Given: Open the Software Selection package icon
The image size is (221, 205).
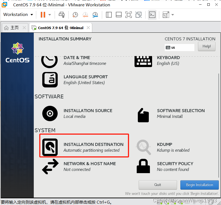Looking at the screenshot, I should [143, 115].
